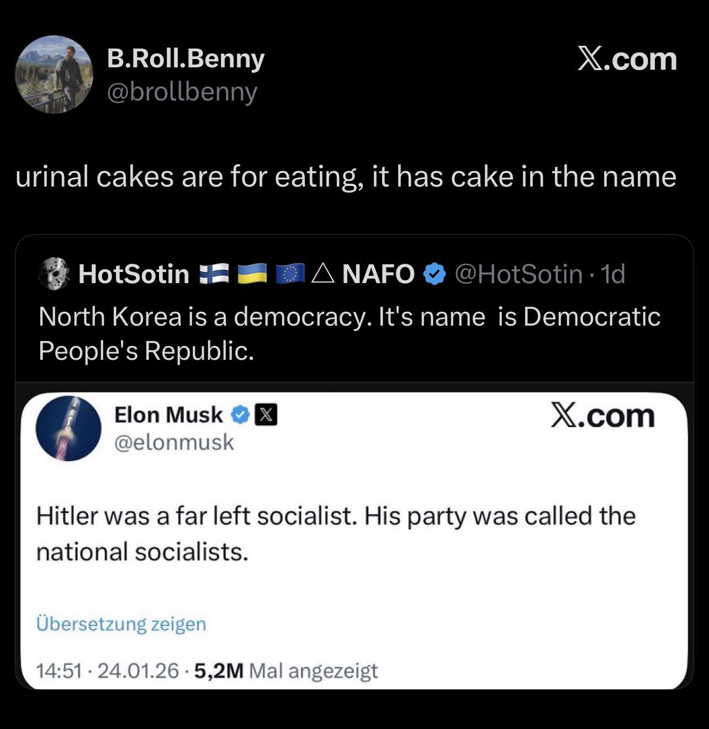Click the B.Roll.Benny display name
Screen dimensions: 709x729
(186, 58)
